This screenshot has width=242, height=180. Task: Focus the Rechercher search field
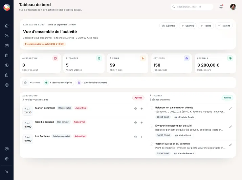(192, 7)
